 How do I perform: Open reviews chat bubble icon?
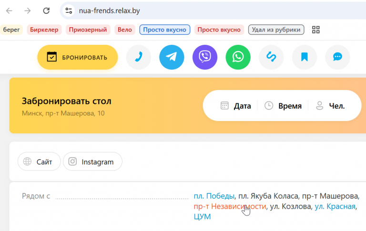337,57
